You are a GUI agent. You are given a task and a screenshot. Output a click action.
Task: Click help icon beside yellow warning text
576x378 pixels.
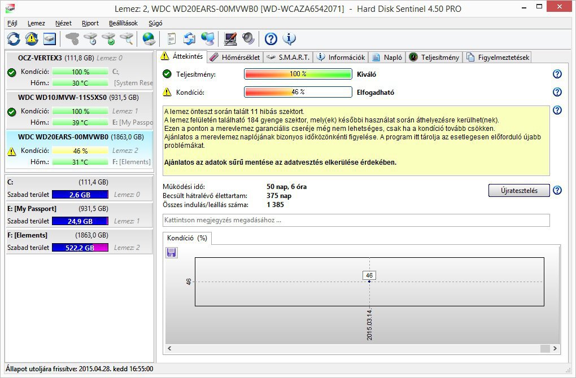pyautogui.click(x=557, y=110)
